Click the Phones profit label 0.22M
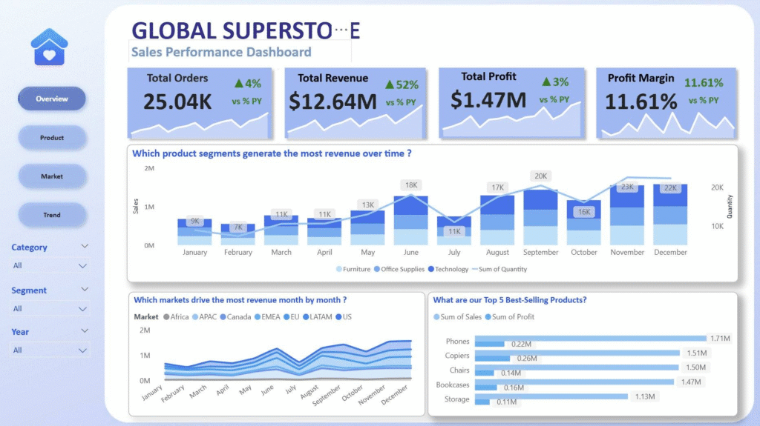Image resolution: width=760 pixels, height=426 pixels. tap(521, 345)
